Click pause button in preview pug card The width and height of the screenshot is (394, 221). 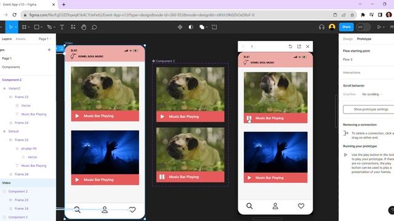(249, 118)
